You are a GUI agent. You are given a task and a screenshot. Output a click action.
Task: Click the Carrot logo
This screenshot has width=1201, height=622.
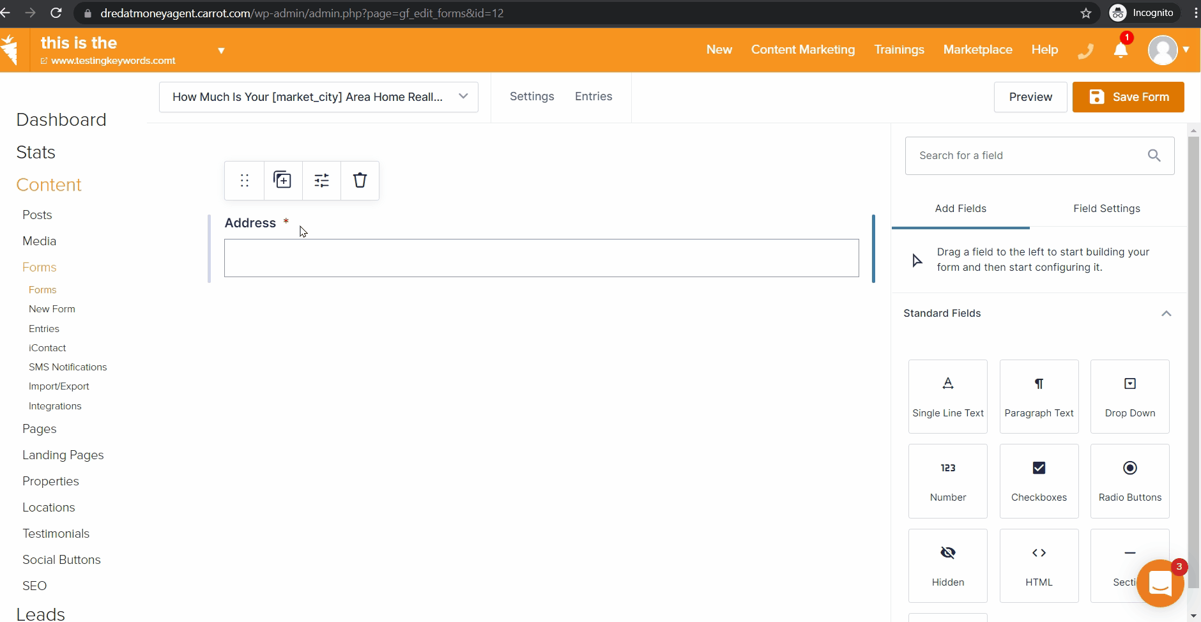click(x=9, y=50)
